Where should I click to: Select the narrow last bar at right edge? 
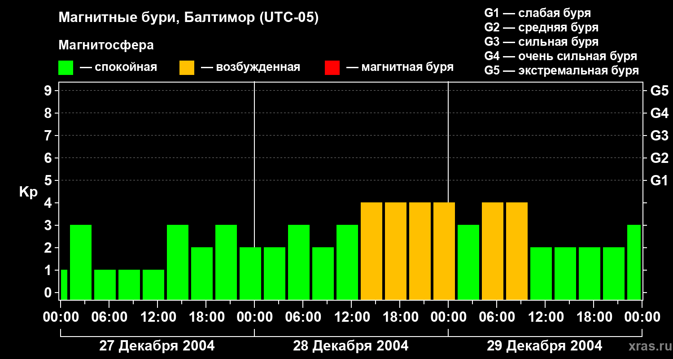(x=634, y=263)
